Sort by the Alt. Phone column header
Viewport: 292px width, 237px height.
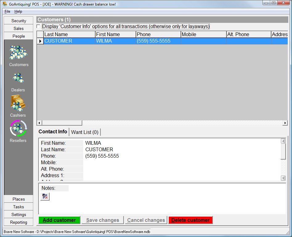point(249,34)
